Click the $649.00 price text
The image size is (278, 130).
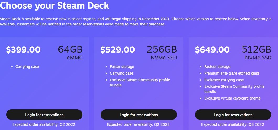[212, 50]
